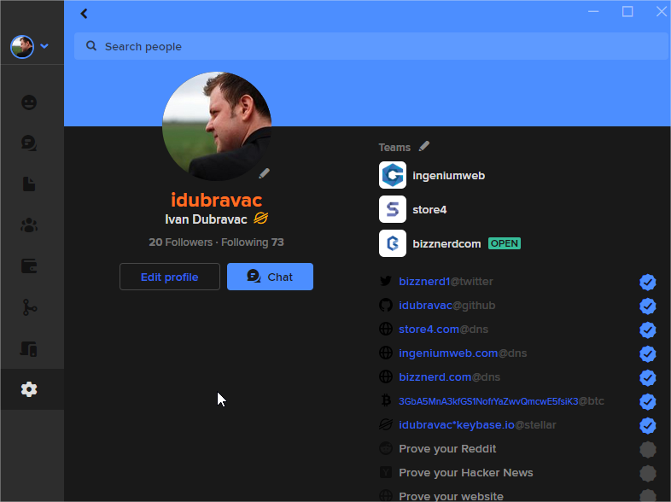This screenshot has width=671, height=502.
Task: Click the verified badge for ingeniumweb.com@dns
Action: 648,354
